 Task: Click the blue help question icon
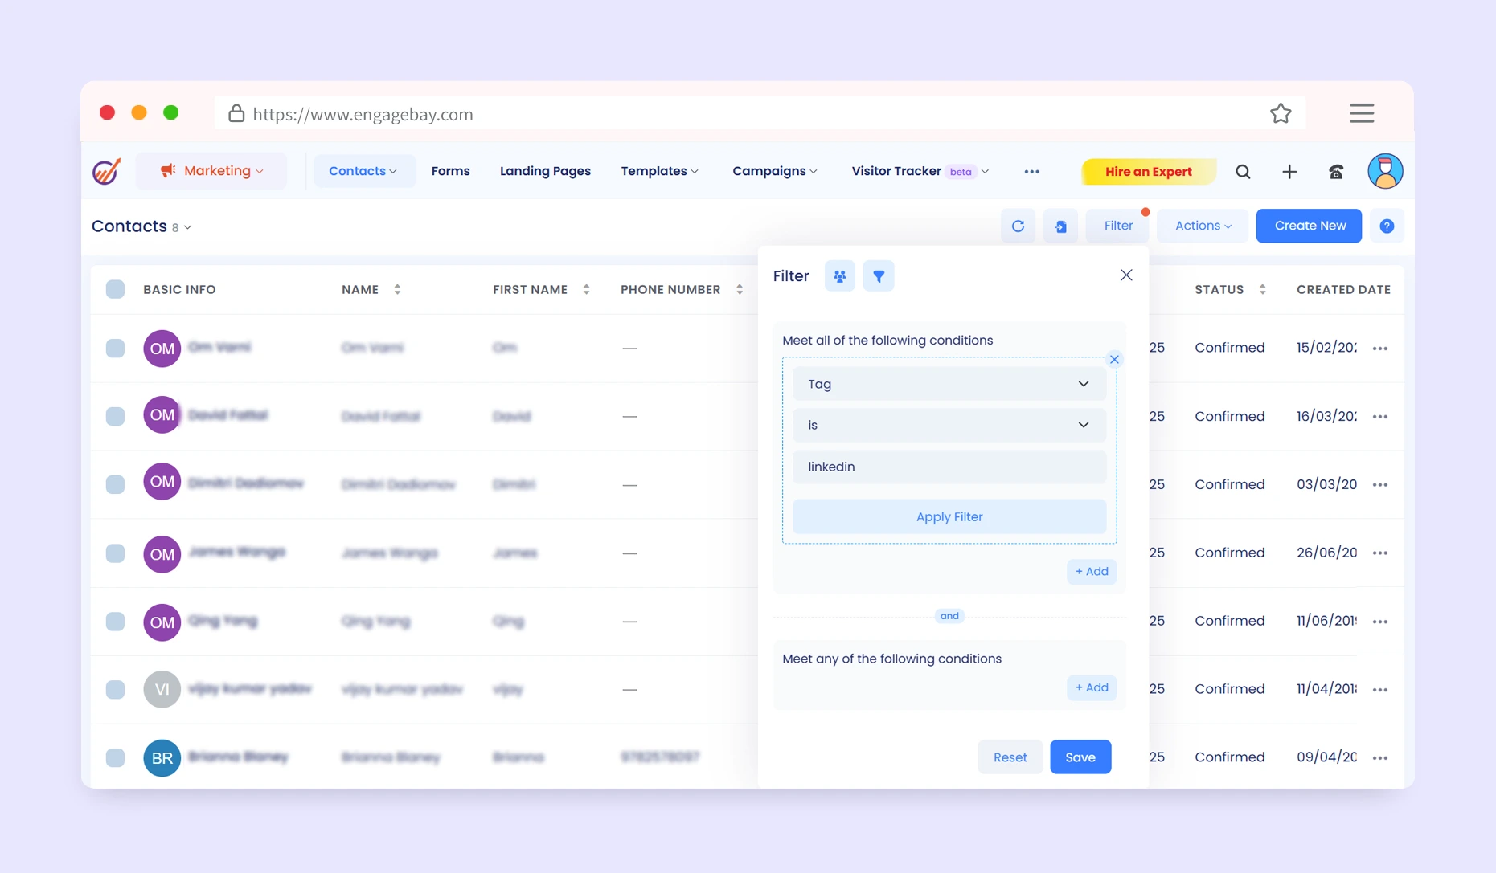[x=1387, y=226]
